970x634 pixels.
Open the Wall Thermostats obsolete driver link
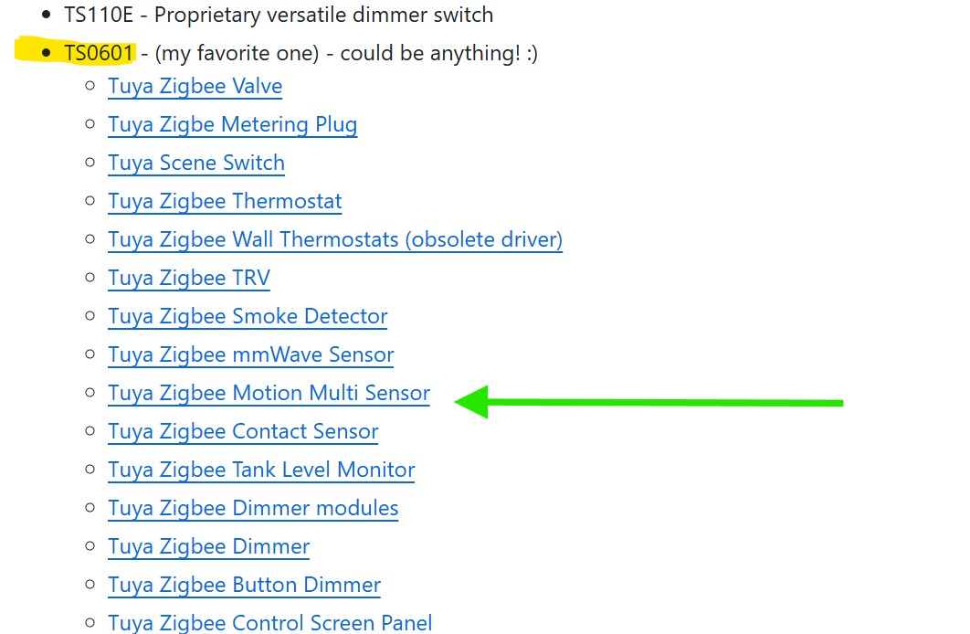335,239
